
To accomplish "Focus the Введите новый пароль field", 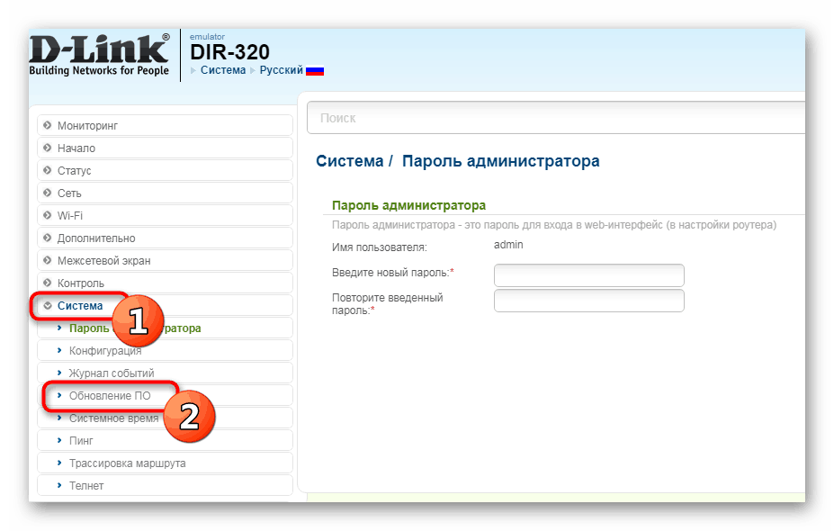I will 588,275.
